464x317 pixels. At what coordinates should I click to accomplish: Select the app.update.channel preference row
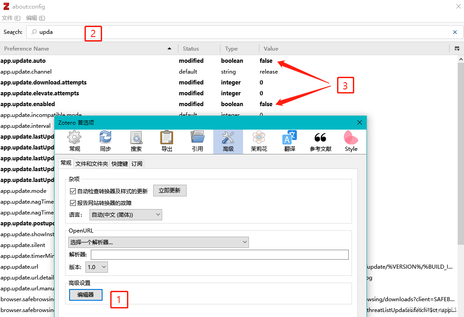pos(229,71)
